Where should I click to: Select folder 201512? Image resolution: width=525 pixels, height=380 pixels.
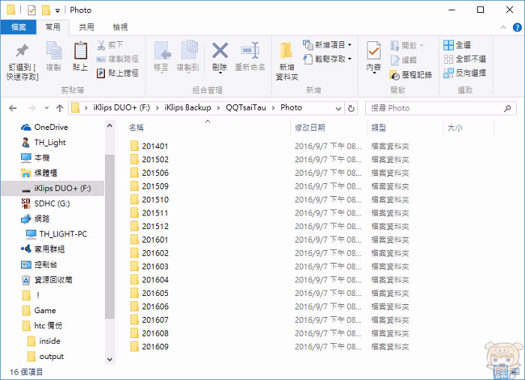click(149, 226)
